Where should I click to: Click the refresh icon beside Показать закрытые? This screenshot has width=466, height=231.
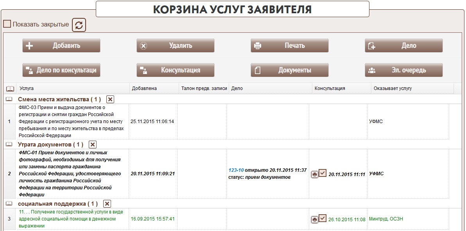pyautogui.click(x=79, y=25)
